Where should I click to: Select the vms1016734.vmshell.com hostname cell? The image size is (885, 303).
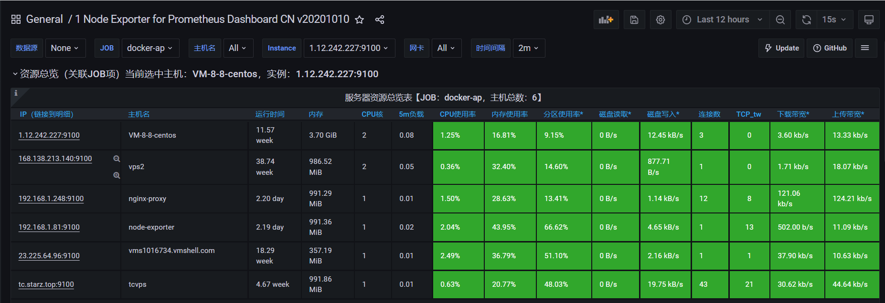click(x=184, y=256)
